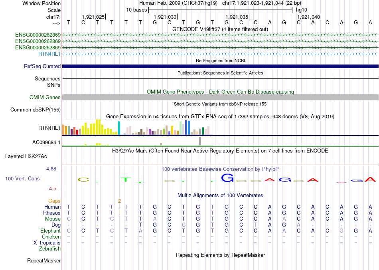Click the orange insertion mark in Rhesus row
Viewport: 379px width, 270px height.
tap(120, 212)
